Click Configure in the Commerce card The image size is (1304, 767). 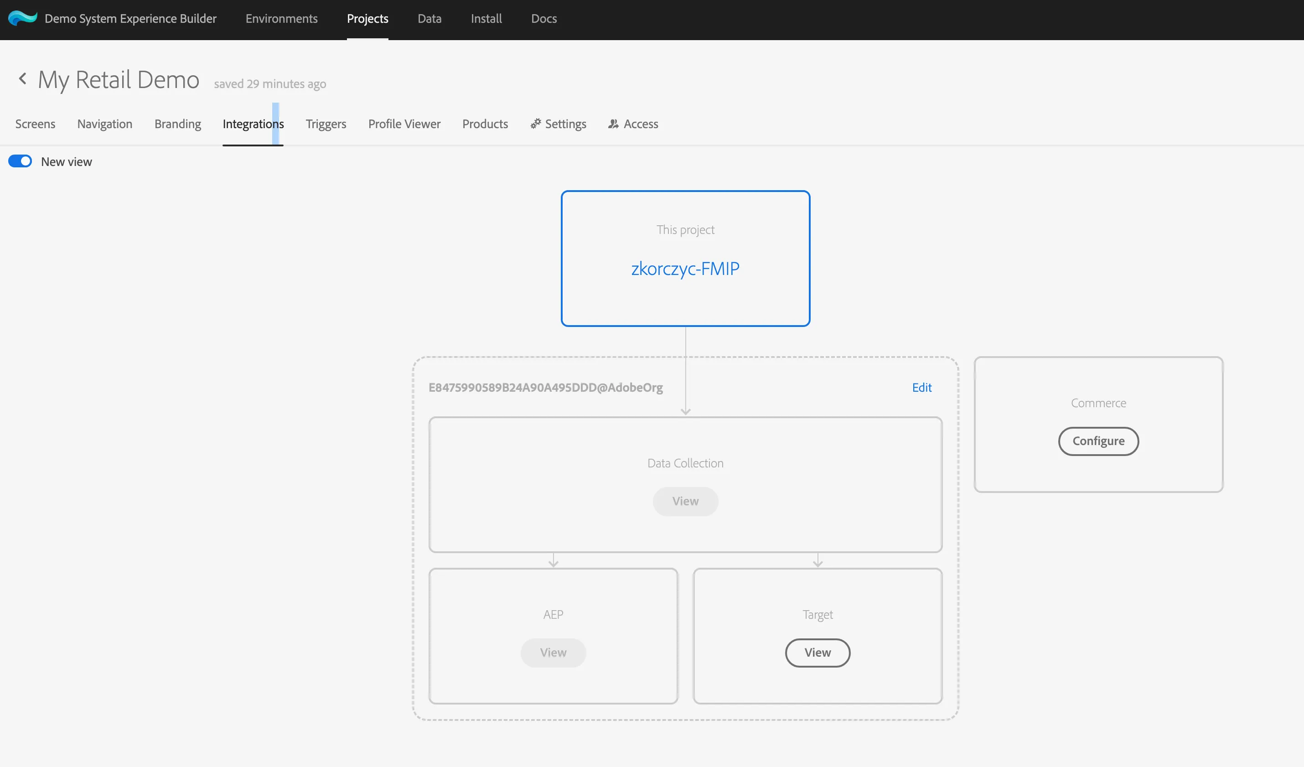1098,441
